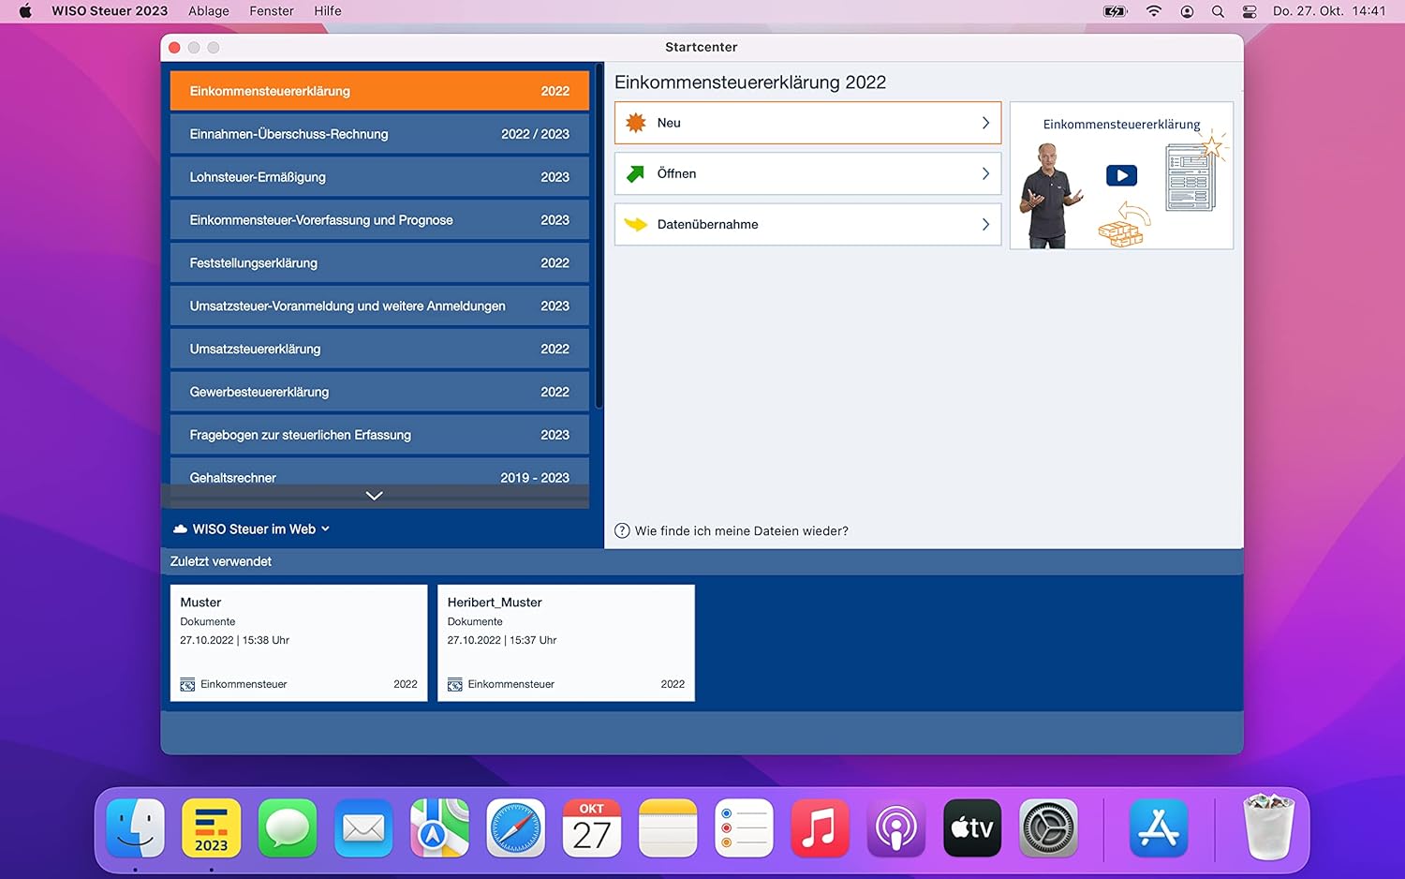This screenshot has height=879, width=1405.
Task: Open Maps from the Dock
Action: (x=439, y=828)
